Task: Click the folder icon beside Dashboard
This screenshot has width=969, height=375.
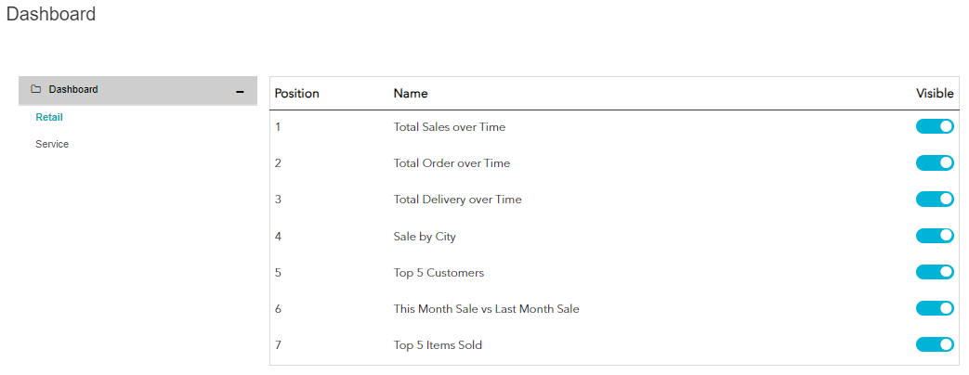Action: click(x=36, y=90)
